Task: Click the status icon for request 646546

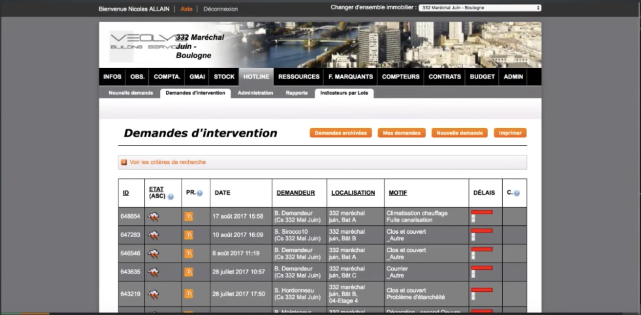Action: click(154, 253)
